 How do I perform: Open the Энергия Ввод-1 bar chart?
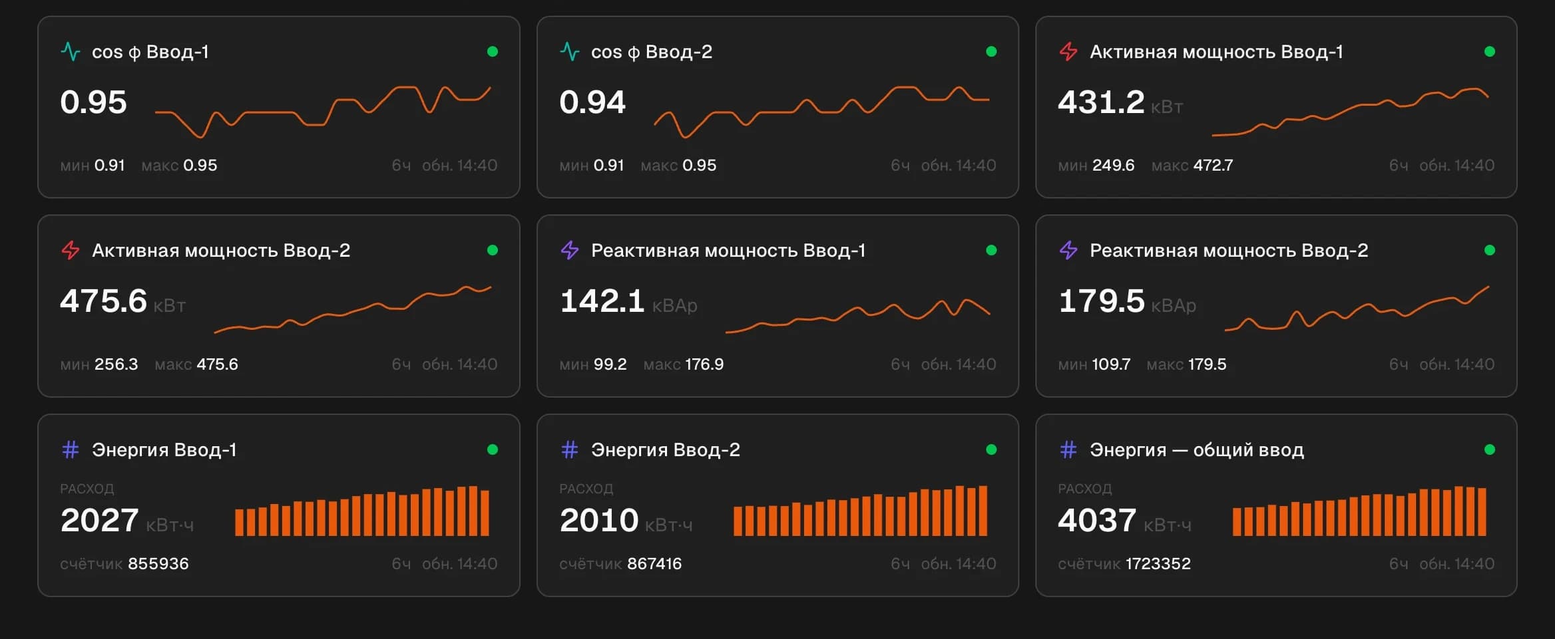point(362,511)
